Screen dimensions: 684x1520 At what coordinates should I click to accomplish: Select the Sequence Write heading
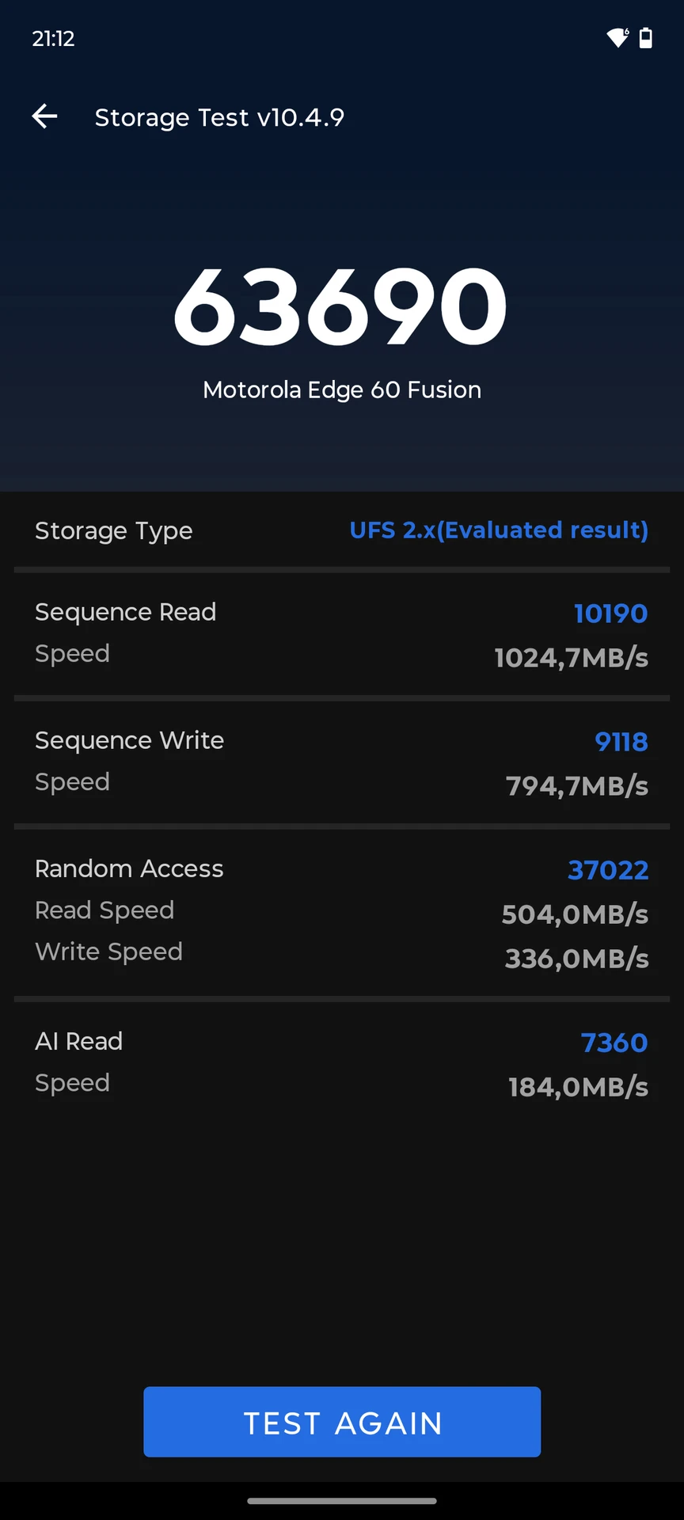click(x=130, y=740)
